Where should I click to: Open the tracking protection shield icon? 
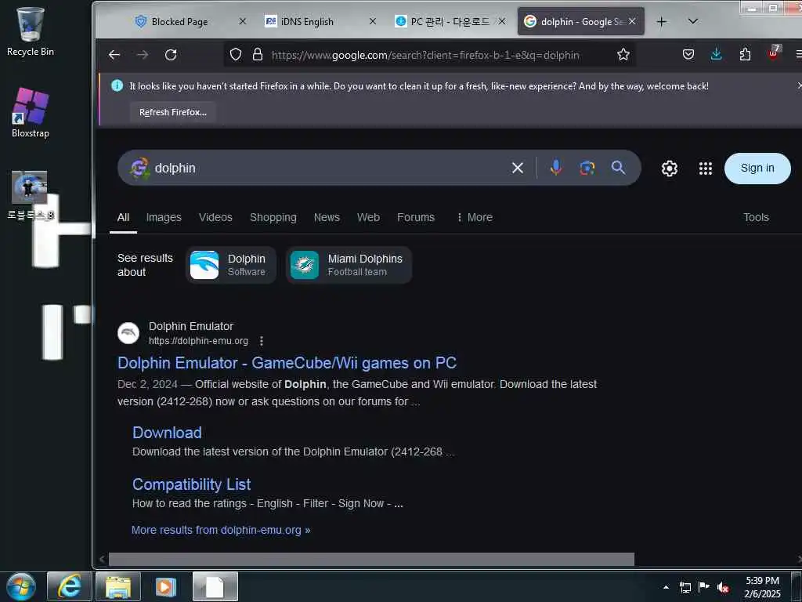click(x=235, y=55)
